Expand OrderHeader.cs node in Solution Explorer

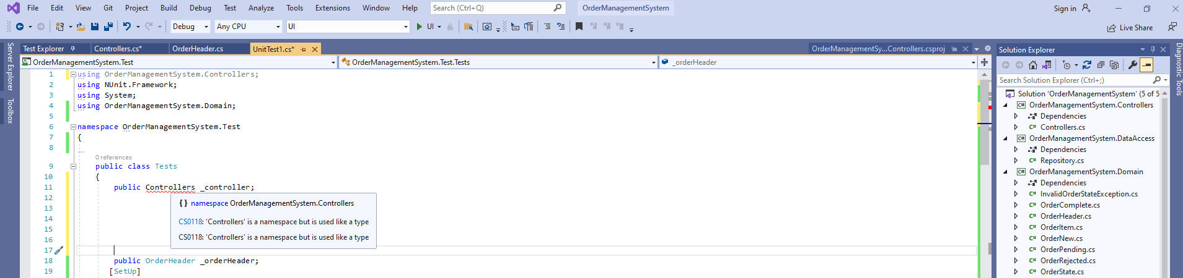1016,216
